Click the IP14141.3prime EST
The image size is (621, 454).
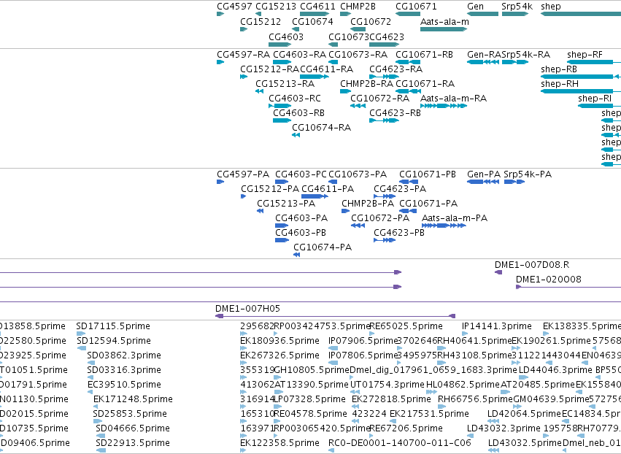click(x=465, y=334)
